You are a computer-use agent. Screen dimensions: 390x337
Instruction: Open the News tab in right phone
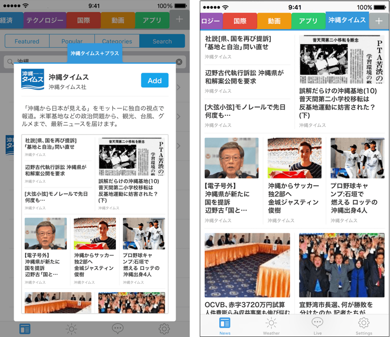225,326
